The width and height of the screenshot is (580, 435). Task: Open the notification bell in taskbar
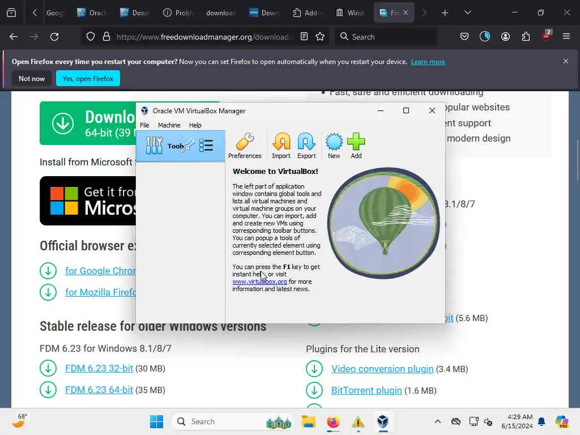point(542,421)
